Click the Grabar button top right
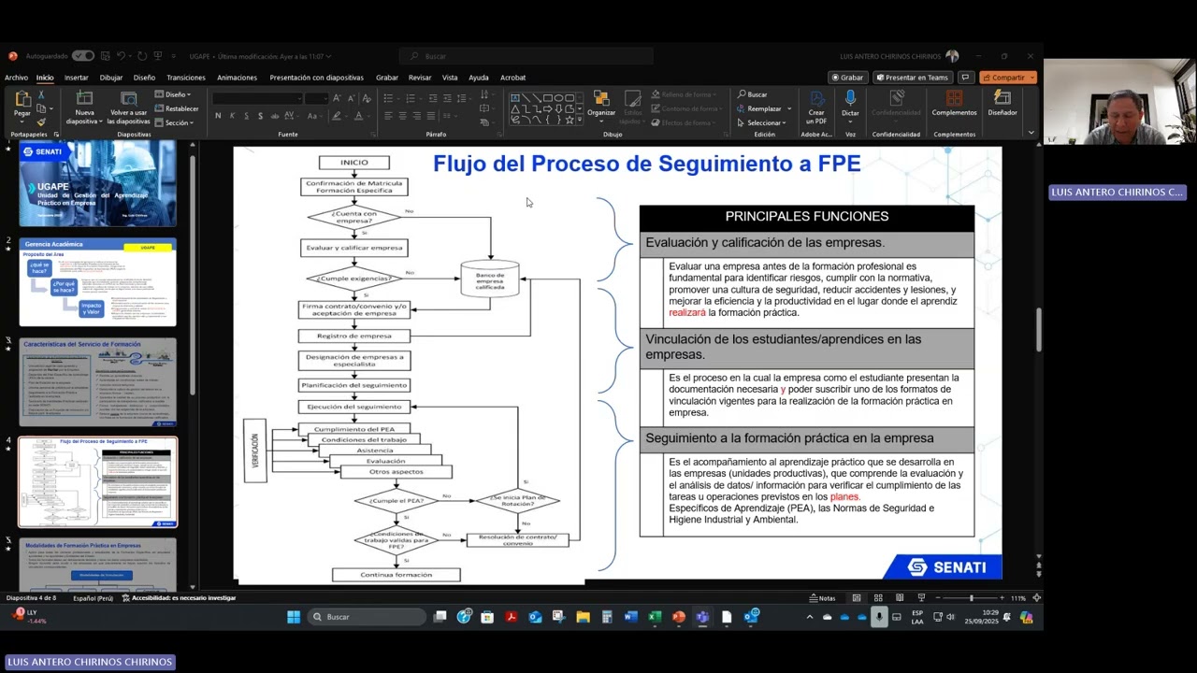The width and height of the screenshot is (1197, 673). (x=847, y=78)
